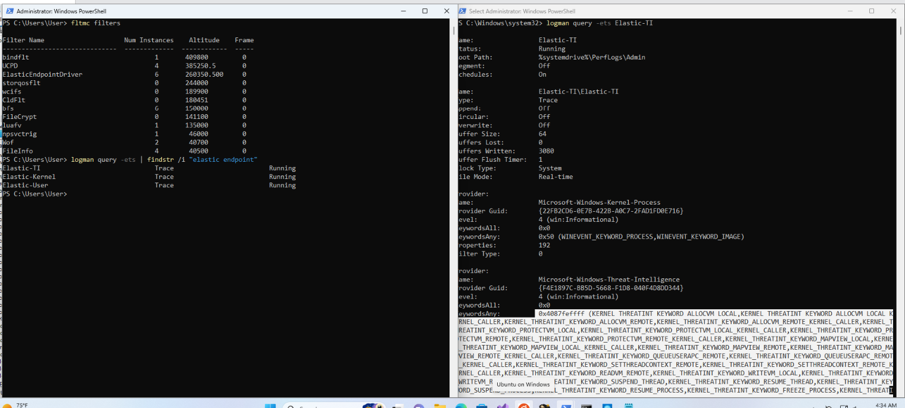
Task: Click the PowerShell icon in Select Administrator window title
Action: (x=463, y=11)
